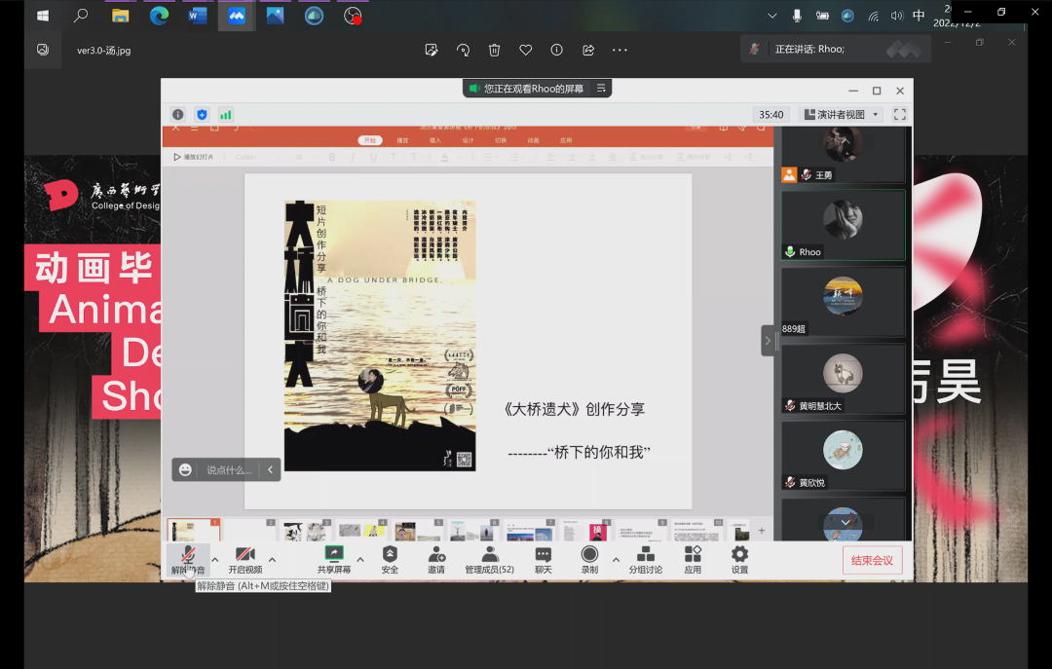
Task: Click slide thumbnail 5 in shared PowerPoint
Action: pyautogui.click(x=418, y=530)
